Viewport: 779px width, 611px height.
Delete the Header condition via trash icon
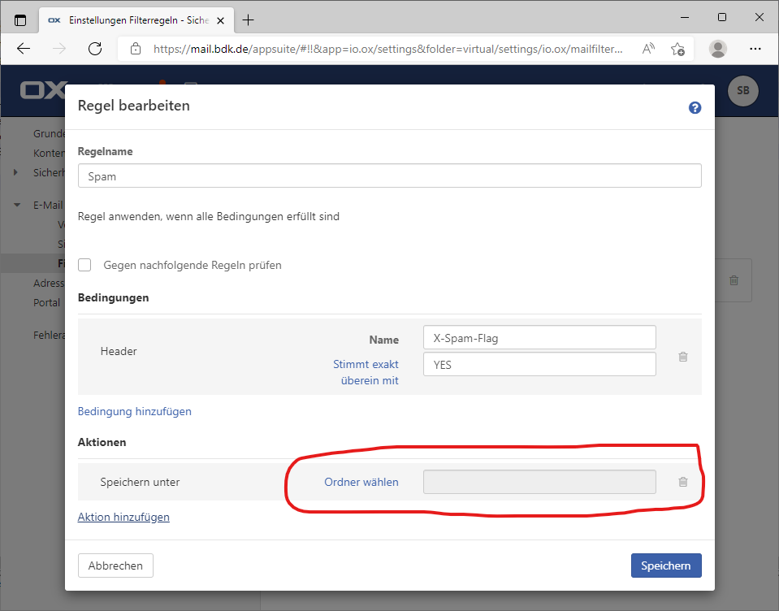click(x=683, y=357)
